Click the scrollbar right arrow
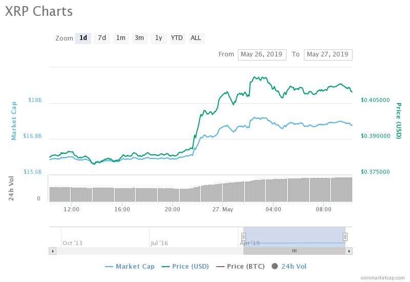This screenshot has height=282, width=410. (x=349, y=251)
